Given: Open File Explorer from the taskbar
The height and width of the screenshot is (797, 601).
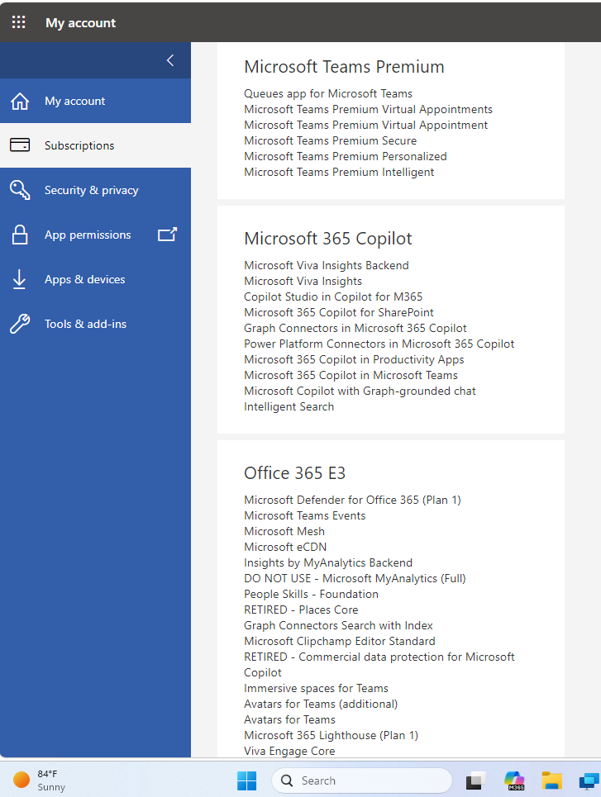Looking at the screenshot, I should pyautogui.click(x=551, y=780).
